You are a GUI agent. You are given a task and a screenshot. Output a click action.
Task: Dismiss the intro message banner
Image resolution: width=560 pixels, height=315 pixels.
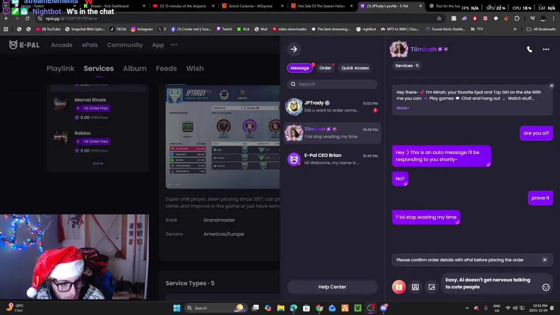552,86
